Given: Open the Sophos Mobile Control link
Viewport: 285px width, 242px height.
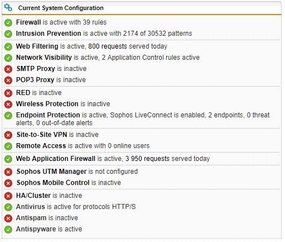Looking at the screenshot, I should point(53,183).
